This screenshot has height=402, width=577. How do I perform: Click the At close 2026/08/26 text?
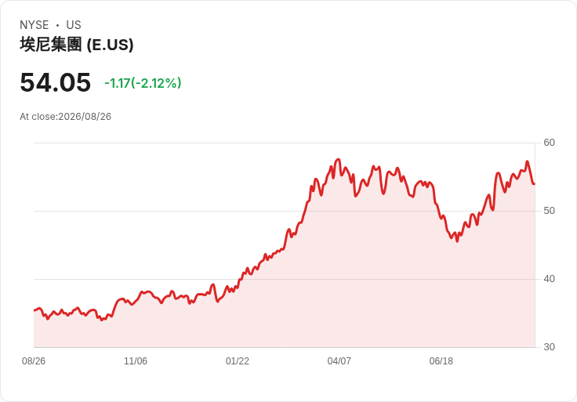[66, 117]
